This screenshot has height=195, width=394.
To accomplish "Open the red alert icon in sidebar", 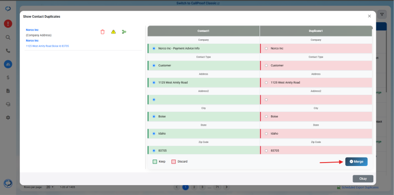I will click(x=8, y=24).
